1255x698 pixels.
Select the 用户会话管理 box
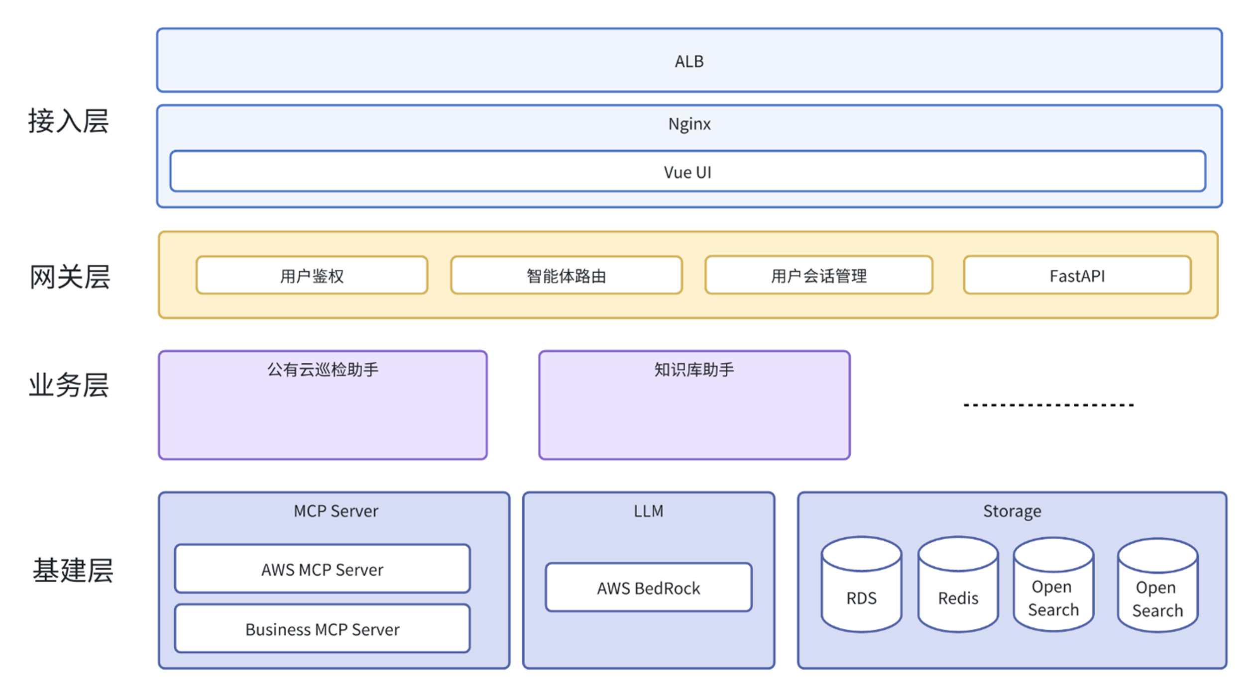[818, 275]
